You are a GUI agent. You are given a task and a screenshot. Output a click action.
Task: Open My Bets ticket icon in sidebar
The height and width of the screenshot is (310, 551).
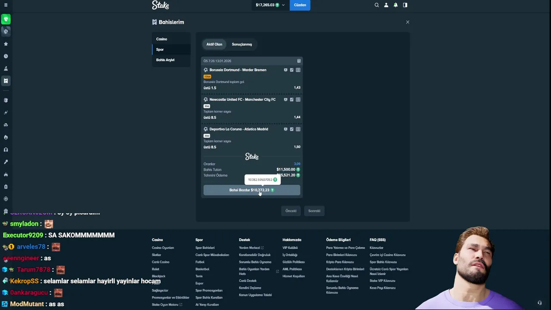(x=6, y=81)
